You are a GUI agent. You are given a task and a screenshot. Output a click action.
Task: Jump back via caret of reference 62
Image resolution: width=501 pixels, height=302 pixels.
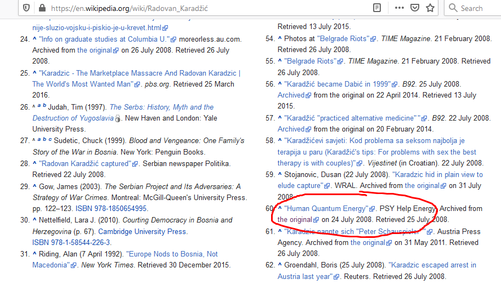(279, 265)
